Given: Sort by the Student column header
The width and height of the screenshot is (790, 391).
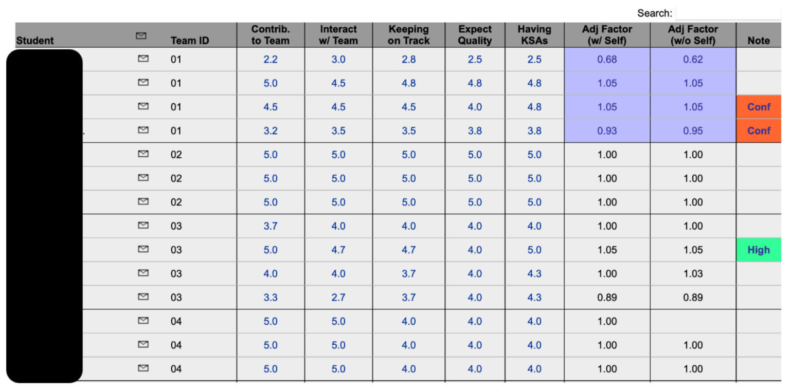Looking at the screenshot, I should tap(35, 41).
